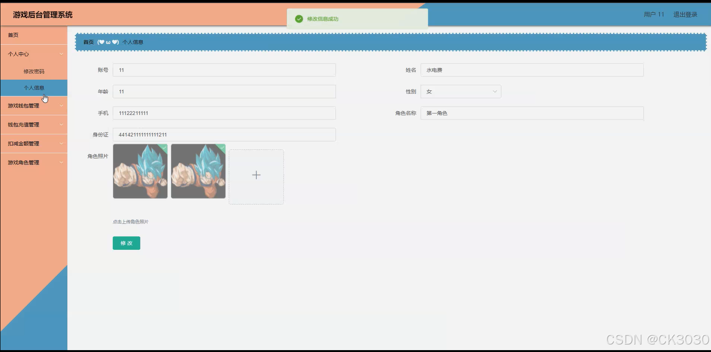This screenshot has width=711, height=352.
Task: Click the check badge on second photo
Action: pyautogui.click(x=222, y=147)
